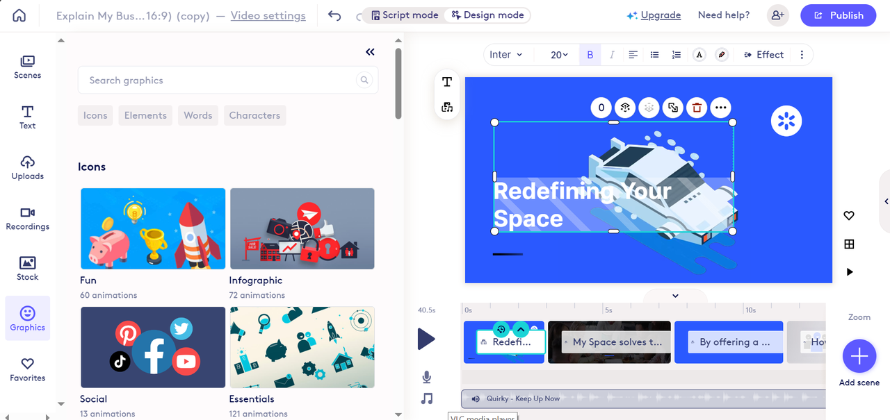Open the Essentials icons collection
Viewport: 890px width, 420px height.
tap(302, 347)
